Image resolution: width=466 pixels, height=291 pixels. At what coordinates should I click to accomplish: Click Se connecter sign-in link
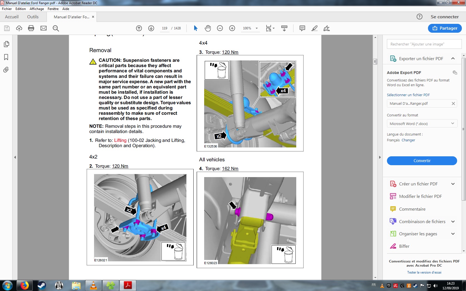point(445,17)
